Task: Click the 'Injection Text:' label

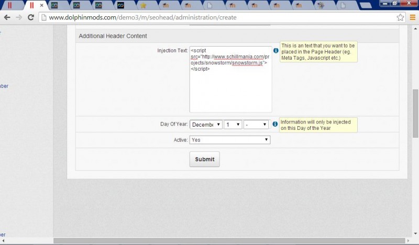Action: (x=172, y=50)
